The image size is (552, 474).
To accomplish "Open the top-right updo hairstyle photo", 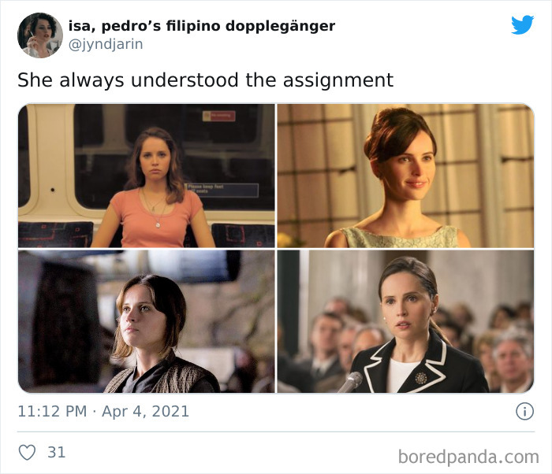I will point(405,176).
